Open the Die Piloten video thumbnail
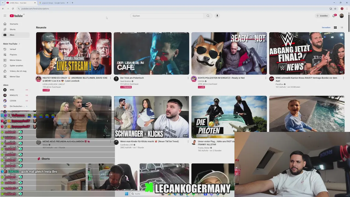Image resolution: width=350 pixels, height=197 pixels. click(x=229, y=117)
